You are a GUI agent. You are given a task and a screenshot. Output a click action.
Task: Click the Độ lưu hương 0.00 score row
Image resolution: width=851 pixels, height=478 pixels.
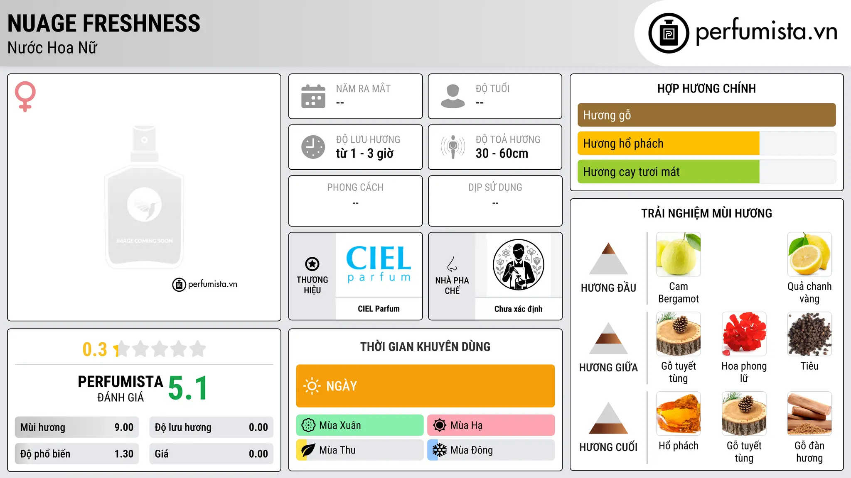[x=212, y=427]
